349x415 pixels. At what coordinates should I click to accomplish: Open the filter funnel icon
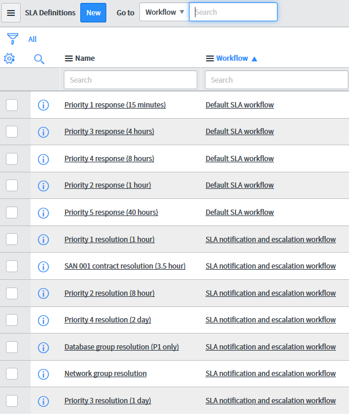[13, 38]
